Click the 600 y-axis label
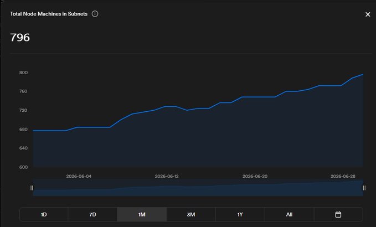Screen dimensions: 376x227 [23, 167]
